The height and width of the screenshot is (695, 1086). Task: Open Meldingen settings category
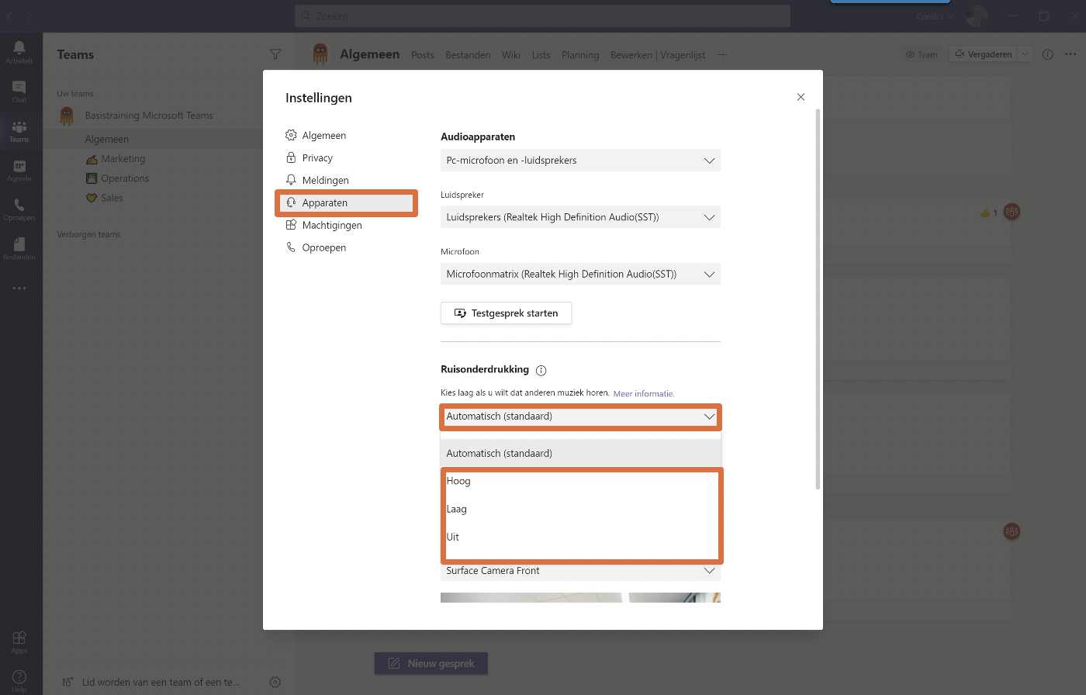(x=347, y=180)
